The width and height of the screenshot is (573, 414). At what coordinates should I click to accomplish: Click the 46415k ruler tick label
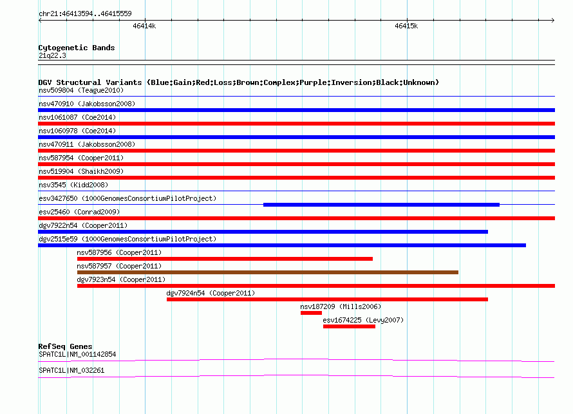[x=406, y=26]
